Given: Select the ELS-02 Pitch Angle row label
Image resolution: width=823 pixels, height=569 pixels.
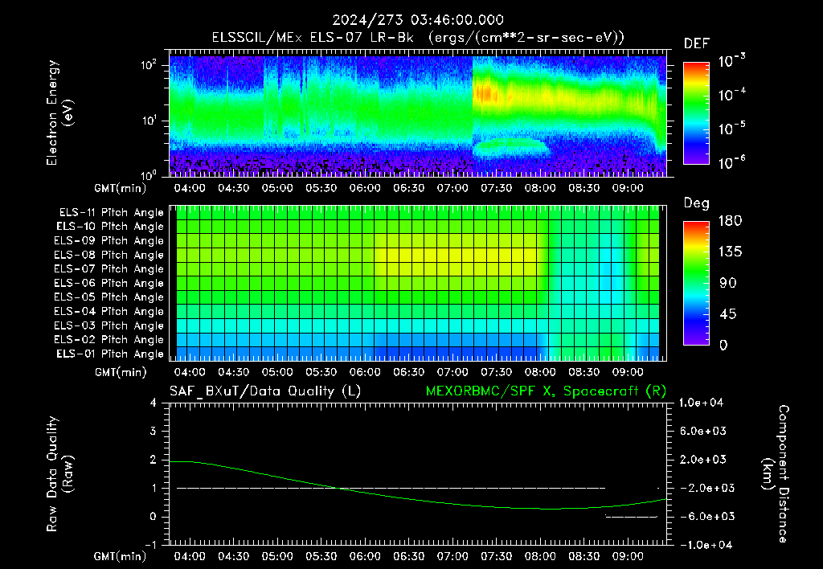Looking at the screenshot, I should click(x=109, y=340).
